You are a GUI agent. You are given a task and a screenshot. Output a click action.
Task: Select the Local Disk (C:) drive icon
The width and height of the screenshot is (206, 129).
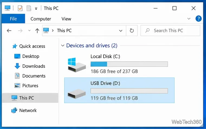click(x=77, y=65)
